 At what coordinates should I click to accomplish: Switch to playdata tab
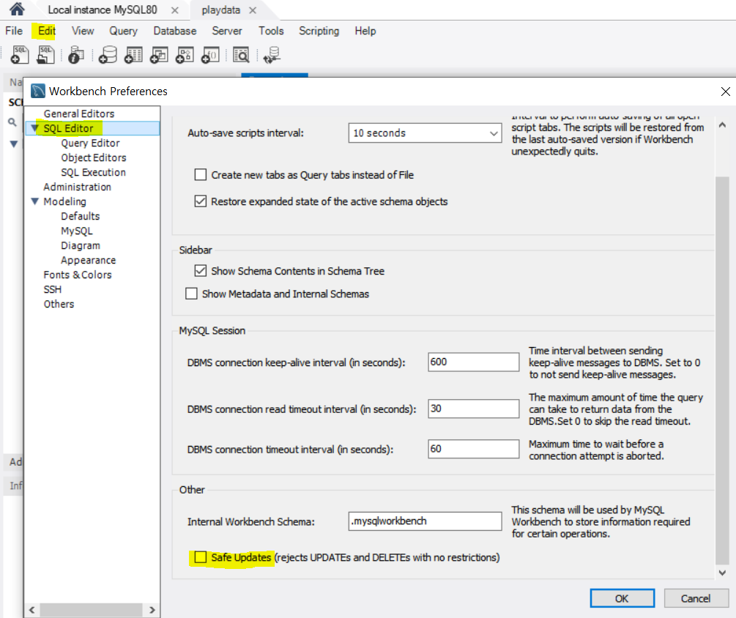(x=220, y=10)
